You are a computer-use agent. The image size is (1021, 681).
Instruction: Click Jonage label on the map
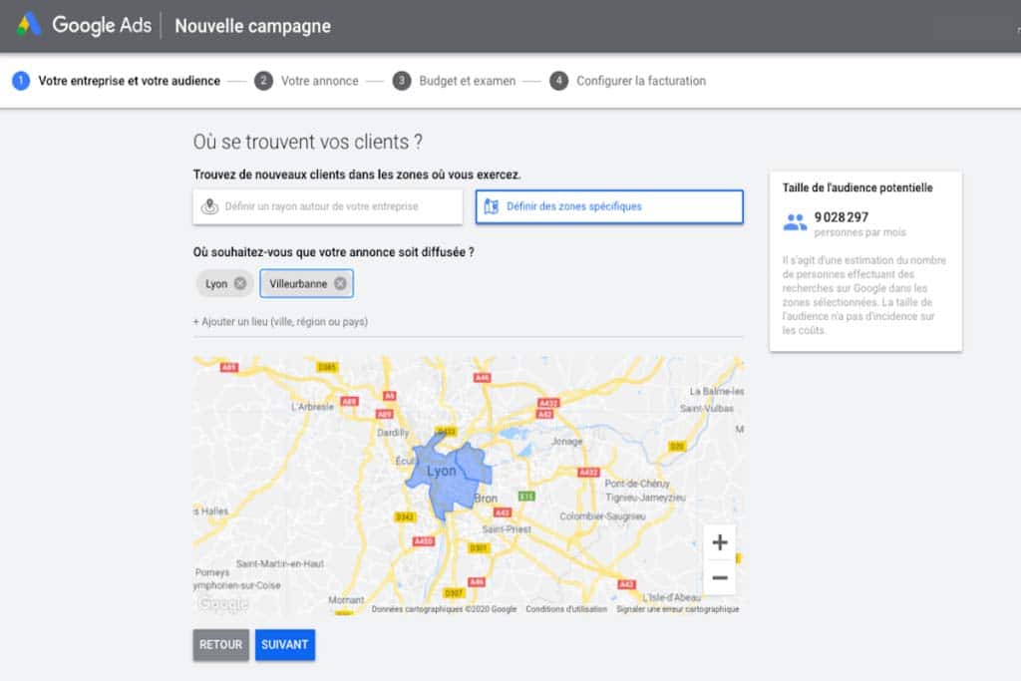pos(567,442)
